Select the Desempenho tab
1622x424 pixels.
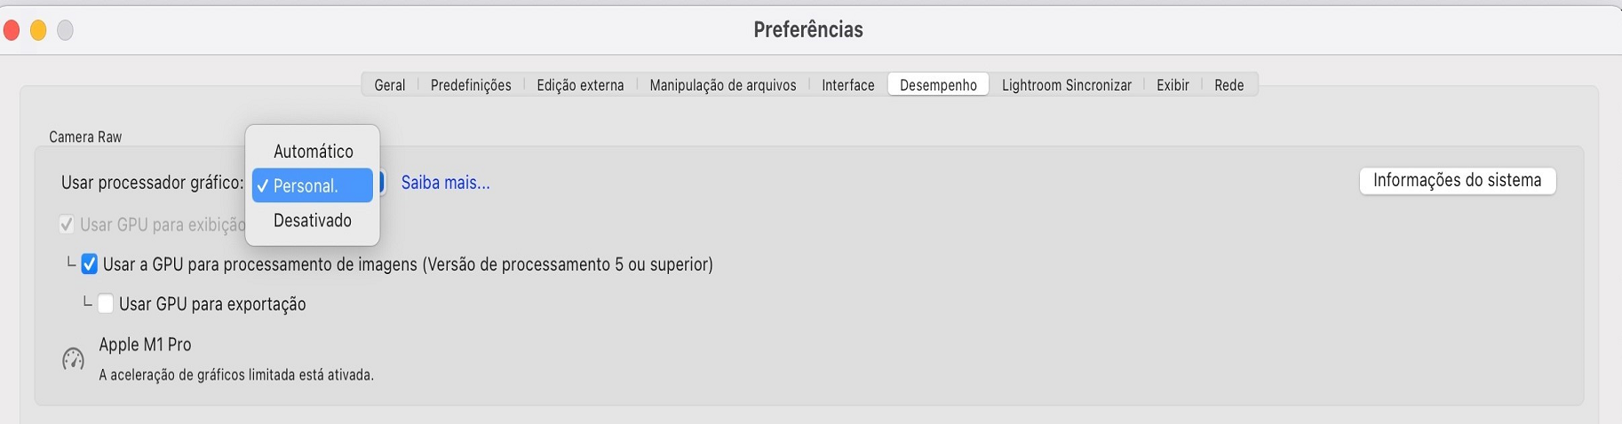click(938, 85)
